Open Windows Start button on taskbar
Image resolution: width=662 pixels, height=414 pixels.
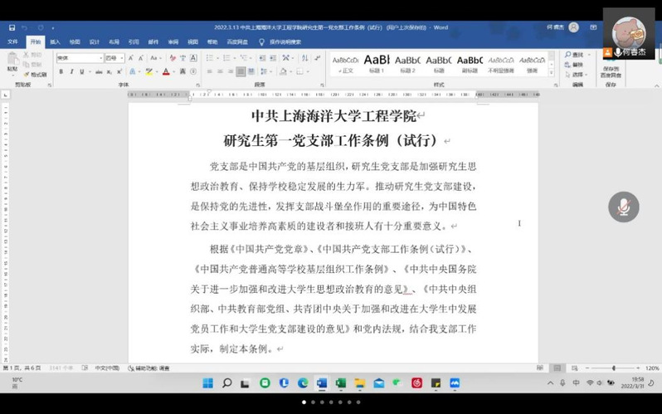pyautogui.click(x=207, y=382)
